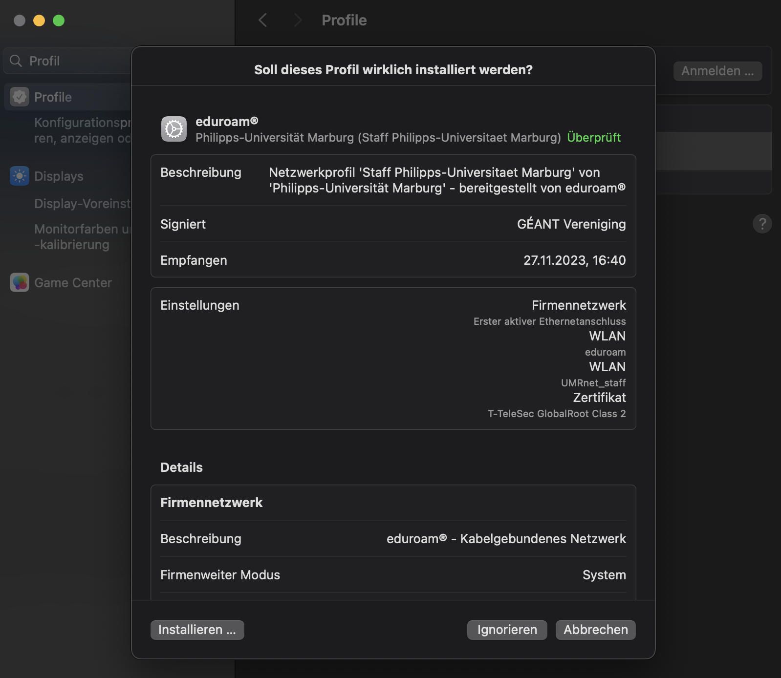Click the UMRnet_staff WLAN entry
Viewport: 781px width, 678px height.
593,382
